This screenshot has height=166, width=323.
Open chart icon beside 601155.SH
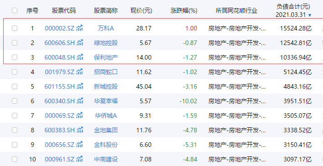point(80,86)
